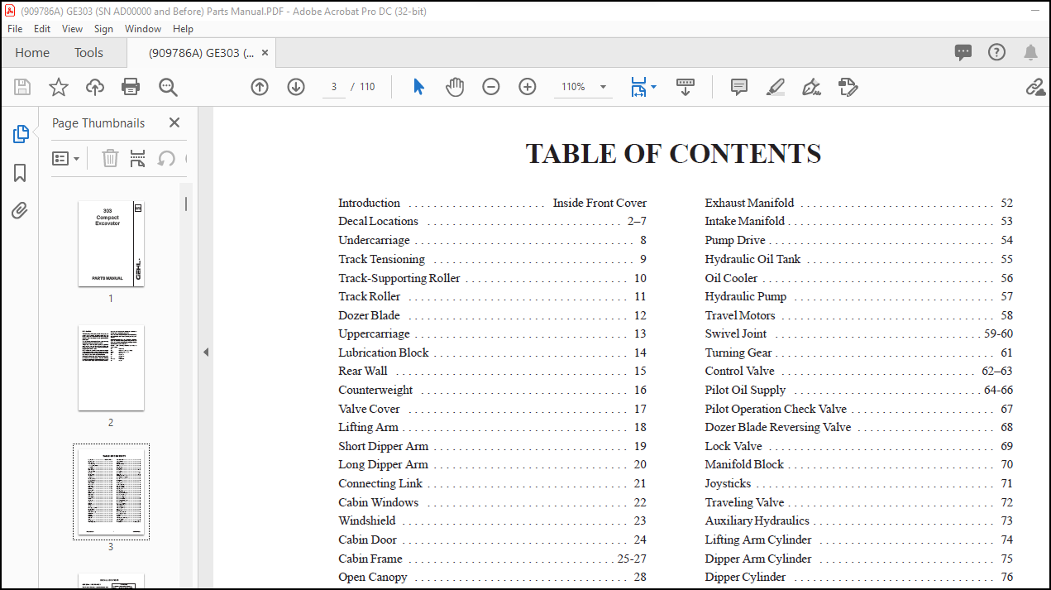Click the thumbnails panel scrollbar
1051x590 pixels.
pyautogui.click(x=187, y=203)
